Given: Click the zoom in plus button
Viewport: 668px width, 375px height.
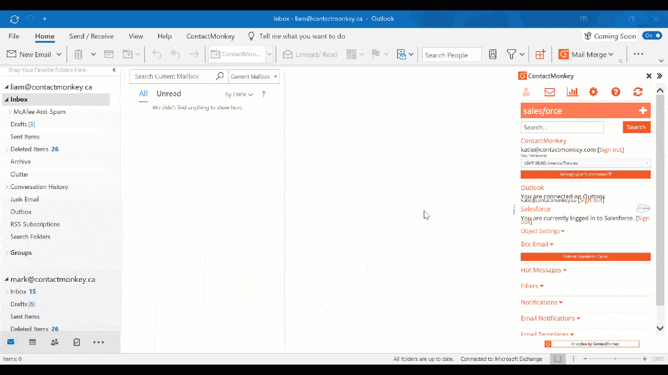Looking at the screenshot, I should 645,359.
